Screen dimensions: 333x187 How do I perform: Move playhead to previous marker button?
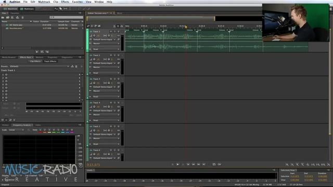pyautogui.click(x=188, y=164)
